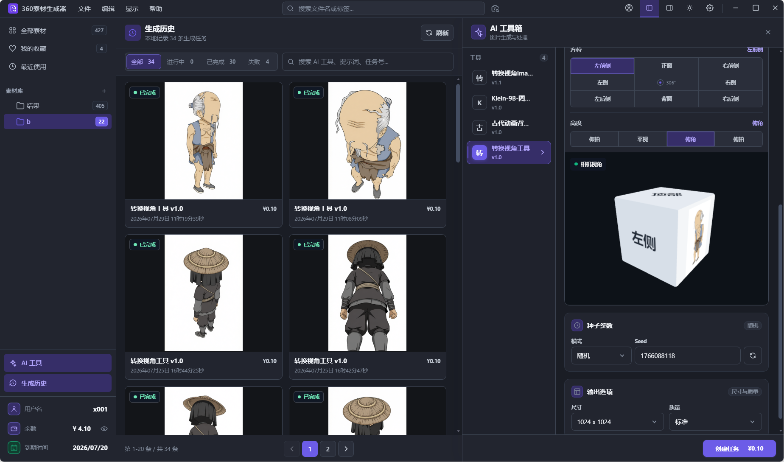The width and height of the screenshot is (784, 462).
Task: Click the 生成历史 header clock icon
Action: tap(133, 33)
